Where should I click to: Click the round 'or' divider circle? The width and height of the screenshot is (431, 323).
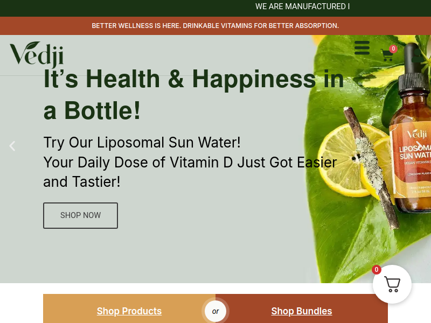215,311
